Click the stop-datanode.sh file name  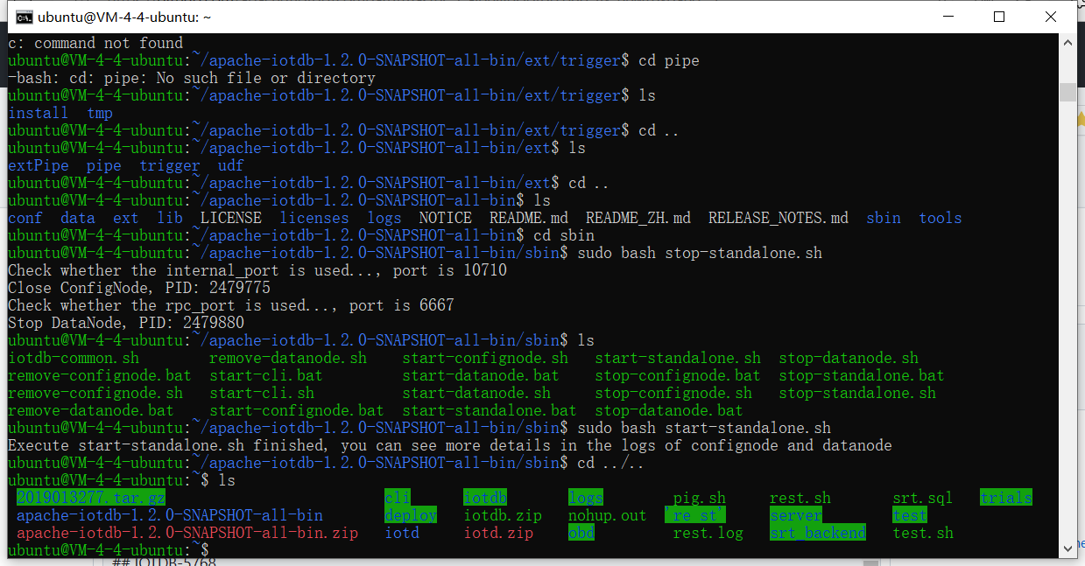pos(849,358)
